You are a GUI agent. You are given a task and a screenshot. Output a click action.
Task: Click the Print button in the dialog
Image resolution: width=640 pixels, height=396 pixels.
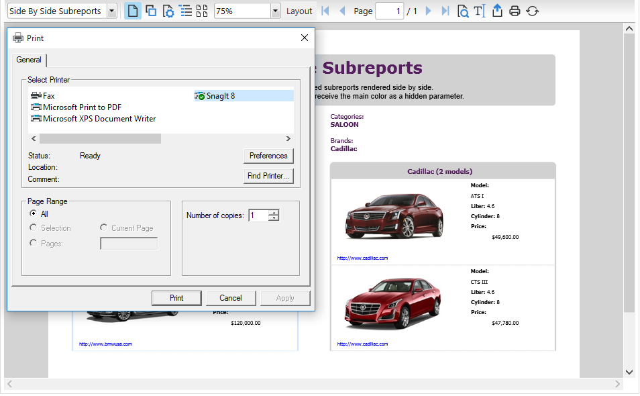coord(176,298)
